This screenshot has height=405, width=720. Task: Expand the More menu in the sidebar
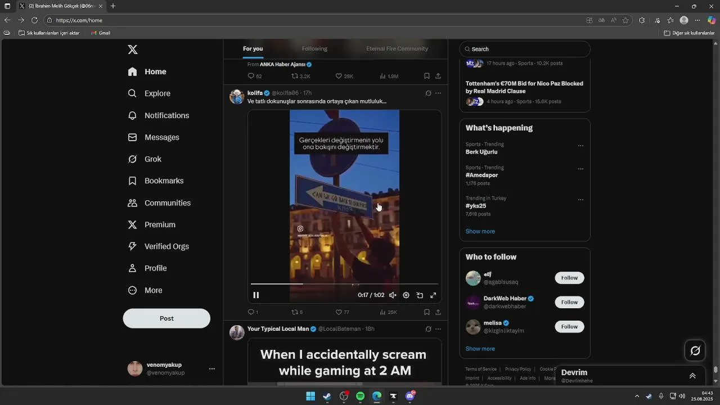pos(145,290)
